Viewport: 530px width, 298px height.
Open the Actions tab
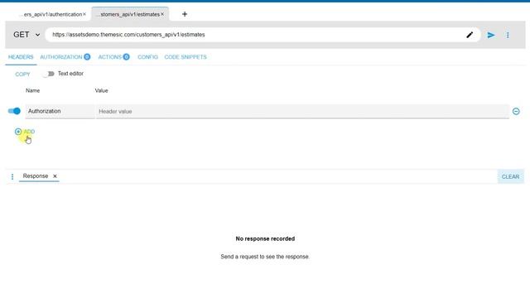(113, 57)
